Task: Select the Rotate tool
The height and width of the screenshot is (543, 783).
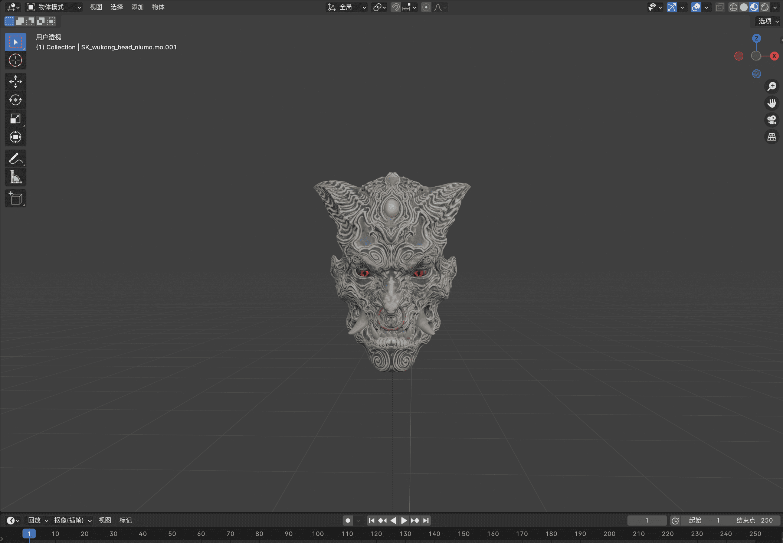Action: [x=16, y=100]
